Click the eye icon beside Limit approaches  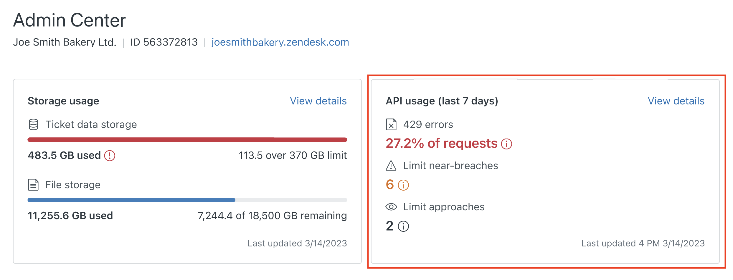pos(391,207)
